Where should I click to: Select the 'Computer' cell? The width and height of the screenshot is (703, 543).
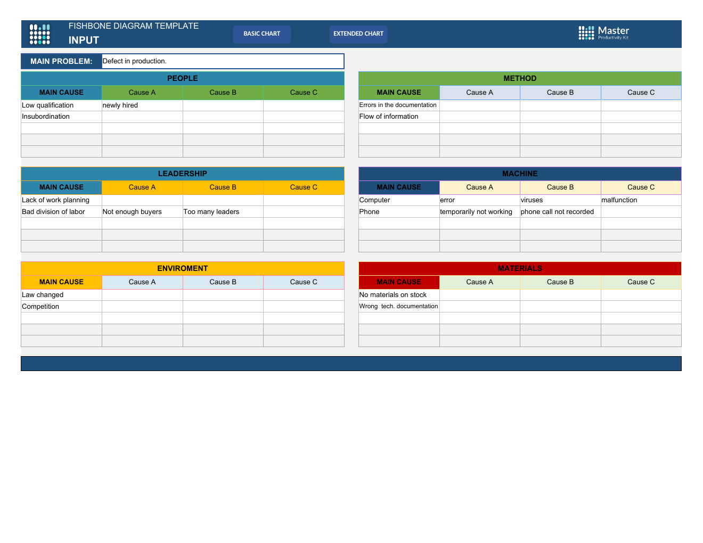click(399, 200)
